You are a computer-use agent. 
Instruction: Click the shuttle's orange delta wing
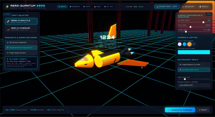coord(133,63)
